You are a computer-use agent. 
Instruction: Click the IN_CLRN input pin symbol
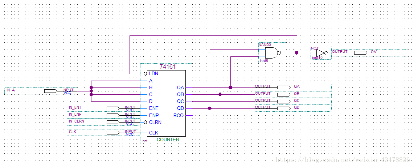point(113,122)
